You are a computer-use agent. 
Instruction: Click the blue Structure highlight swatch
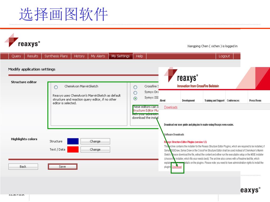point(73,141)
